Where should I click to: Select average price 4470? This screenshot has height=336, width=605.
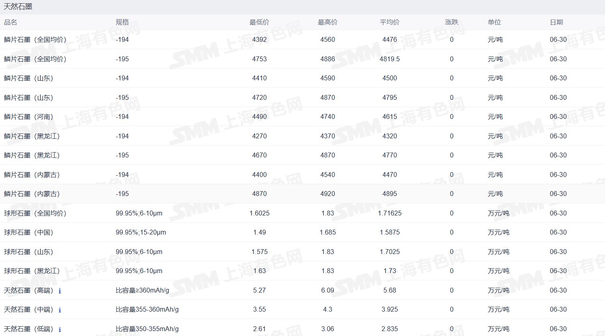tap(390, 174)
